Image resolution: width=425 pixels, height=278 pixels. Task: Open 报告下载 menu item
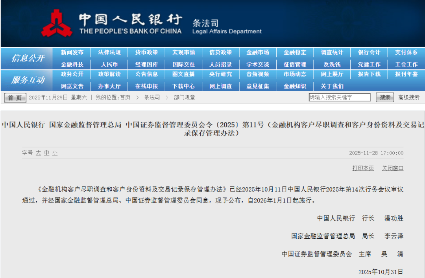point(369,74)
